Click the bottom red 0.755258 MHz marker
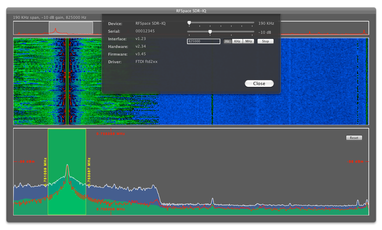This screenshot has width=382, height=230. pos(111,210)
